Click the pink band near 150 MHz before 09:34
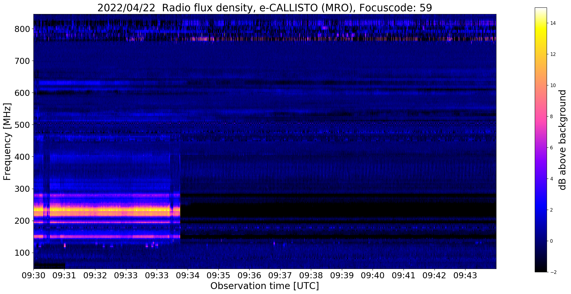 pos(107,236)
